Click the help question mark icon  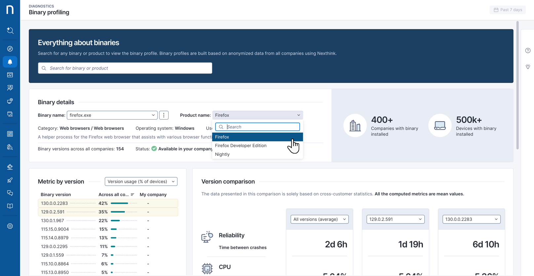528,51
